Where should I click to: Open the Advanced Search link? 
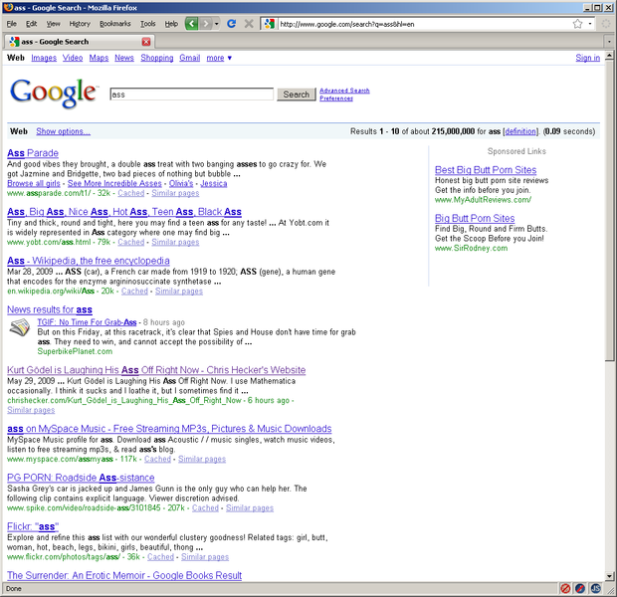(x=344, y=91)
